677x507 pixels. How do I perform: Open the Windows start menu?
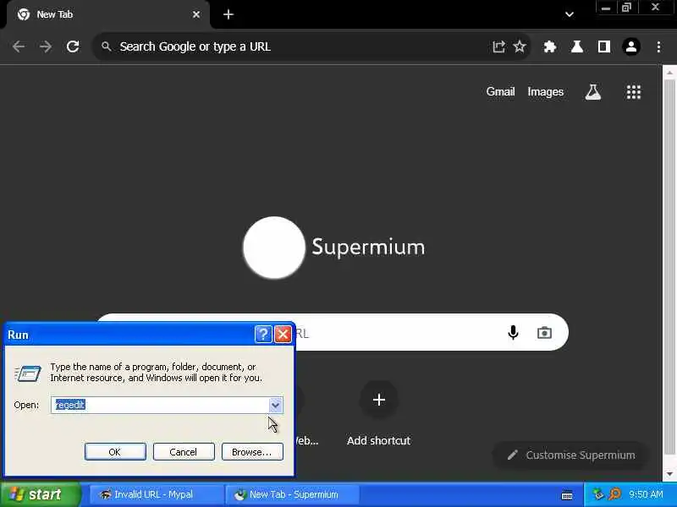tap(40, 494)
